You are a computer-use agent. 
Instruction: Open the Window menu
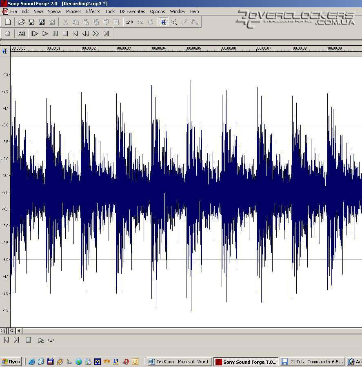[x=178, y=11]
